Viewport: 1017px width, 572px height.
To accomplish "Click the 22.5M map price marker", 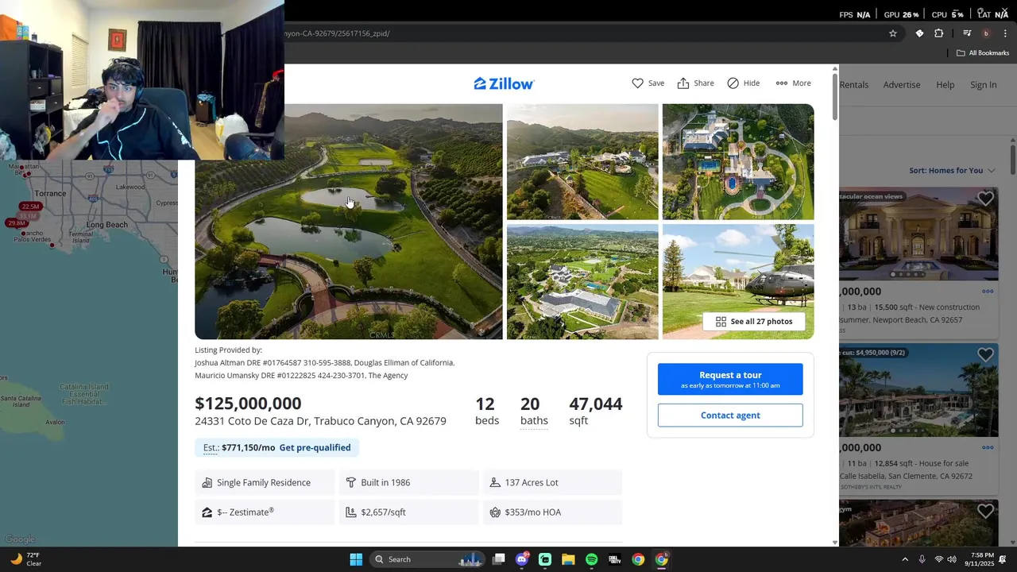I will [x=30, y=207].
